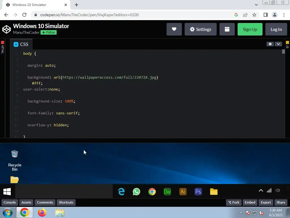This screenshot has width=290, height=218.
Task: Fold the body rule at line 1
Action: pos(20,54)
